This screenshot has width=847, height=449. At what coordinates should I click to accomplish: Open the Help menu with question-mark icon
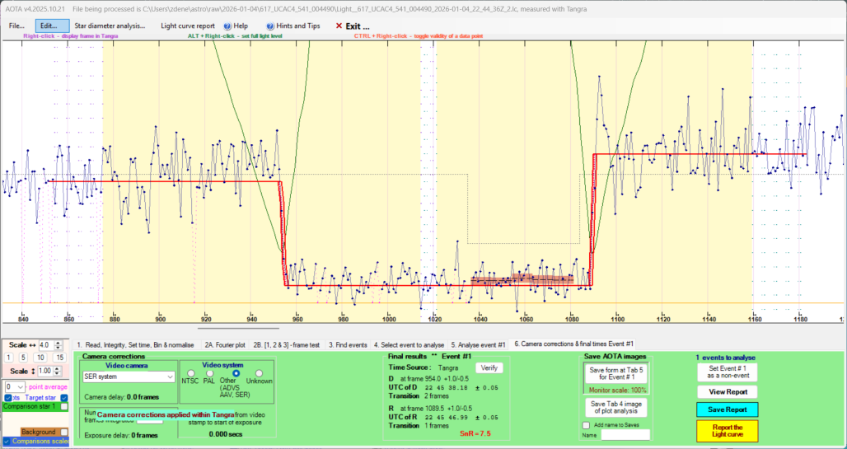click(235, 26)
